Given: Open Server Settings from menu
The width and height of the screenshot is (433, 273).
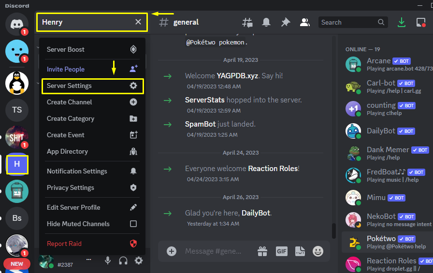Looking at the screenshot, I should coord(92,86).
